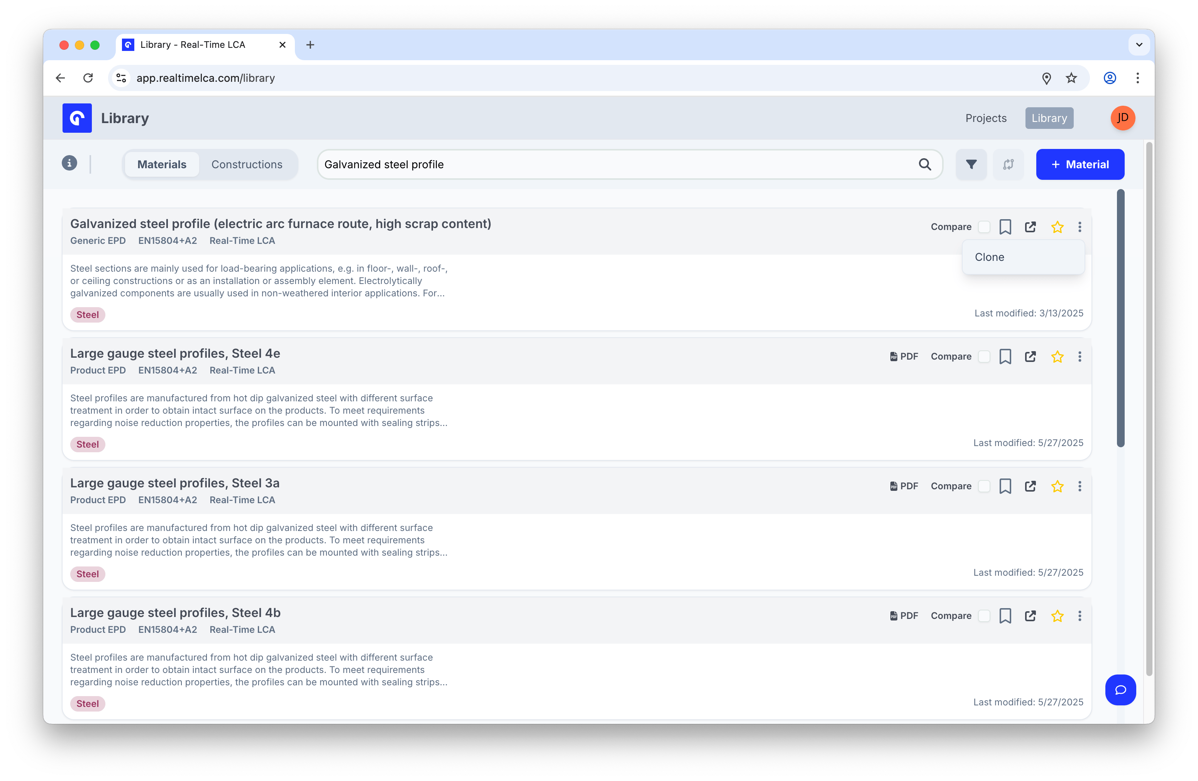Bookmark Large gauge steel profiles, Steel 4e
This screenshot has height=781, width=1198.
(x=1005, y=356)
